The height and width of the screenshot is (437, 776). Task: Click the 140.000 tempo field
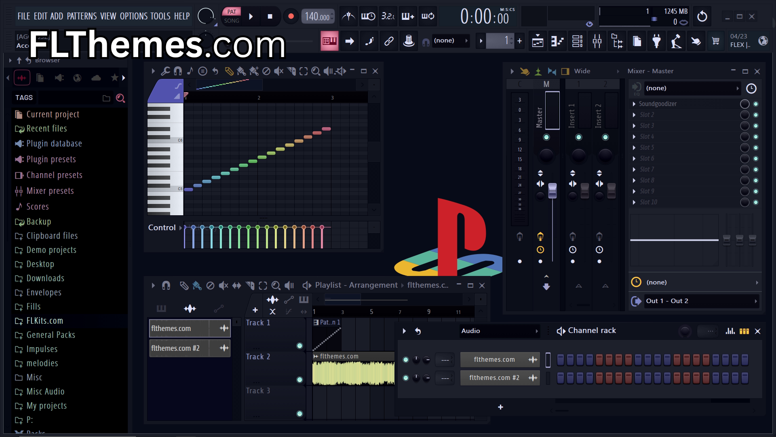(x=318, y=17)
